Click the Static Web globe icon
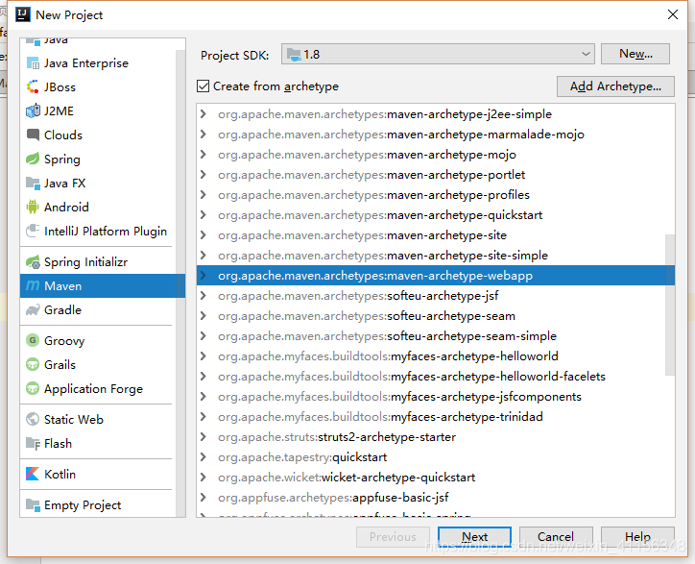695x564 pixels. click(33, 419)
